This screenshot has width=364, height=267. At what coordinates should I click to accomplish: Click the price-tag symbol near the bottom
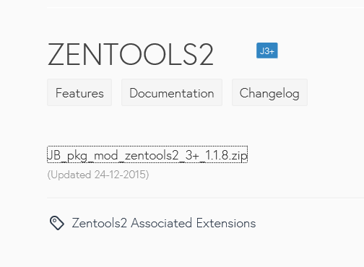[x=57, y=223]
